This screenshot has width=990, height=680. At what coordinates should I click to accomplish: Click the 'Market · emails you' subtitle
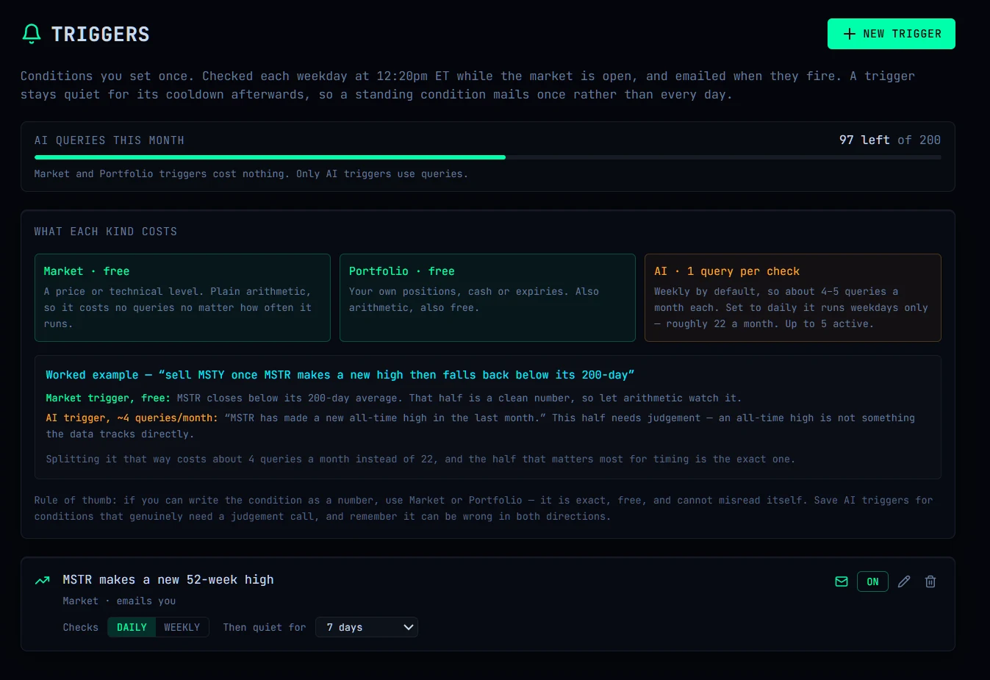[x=119, y=601]
